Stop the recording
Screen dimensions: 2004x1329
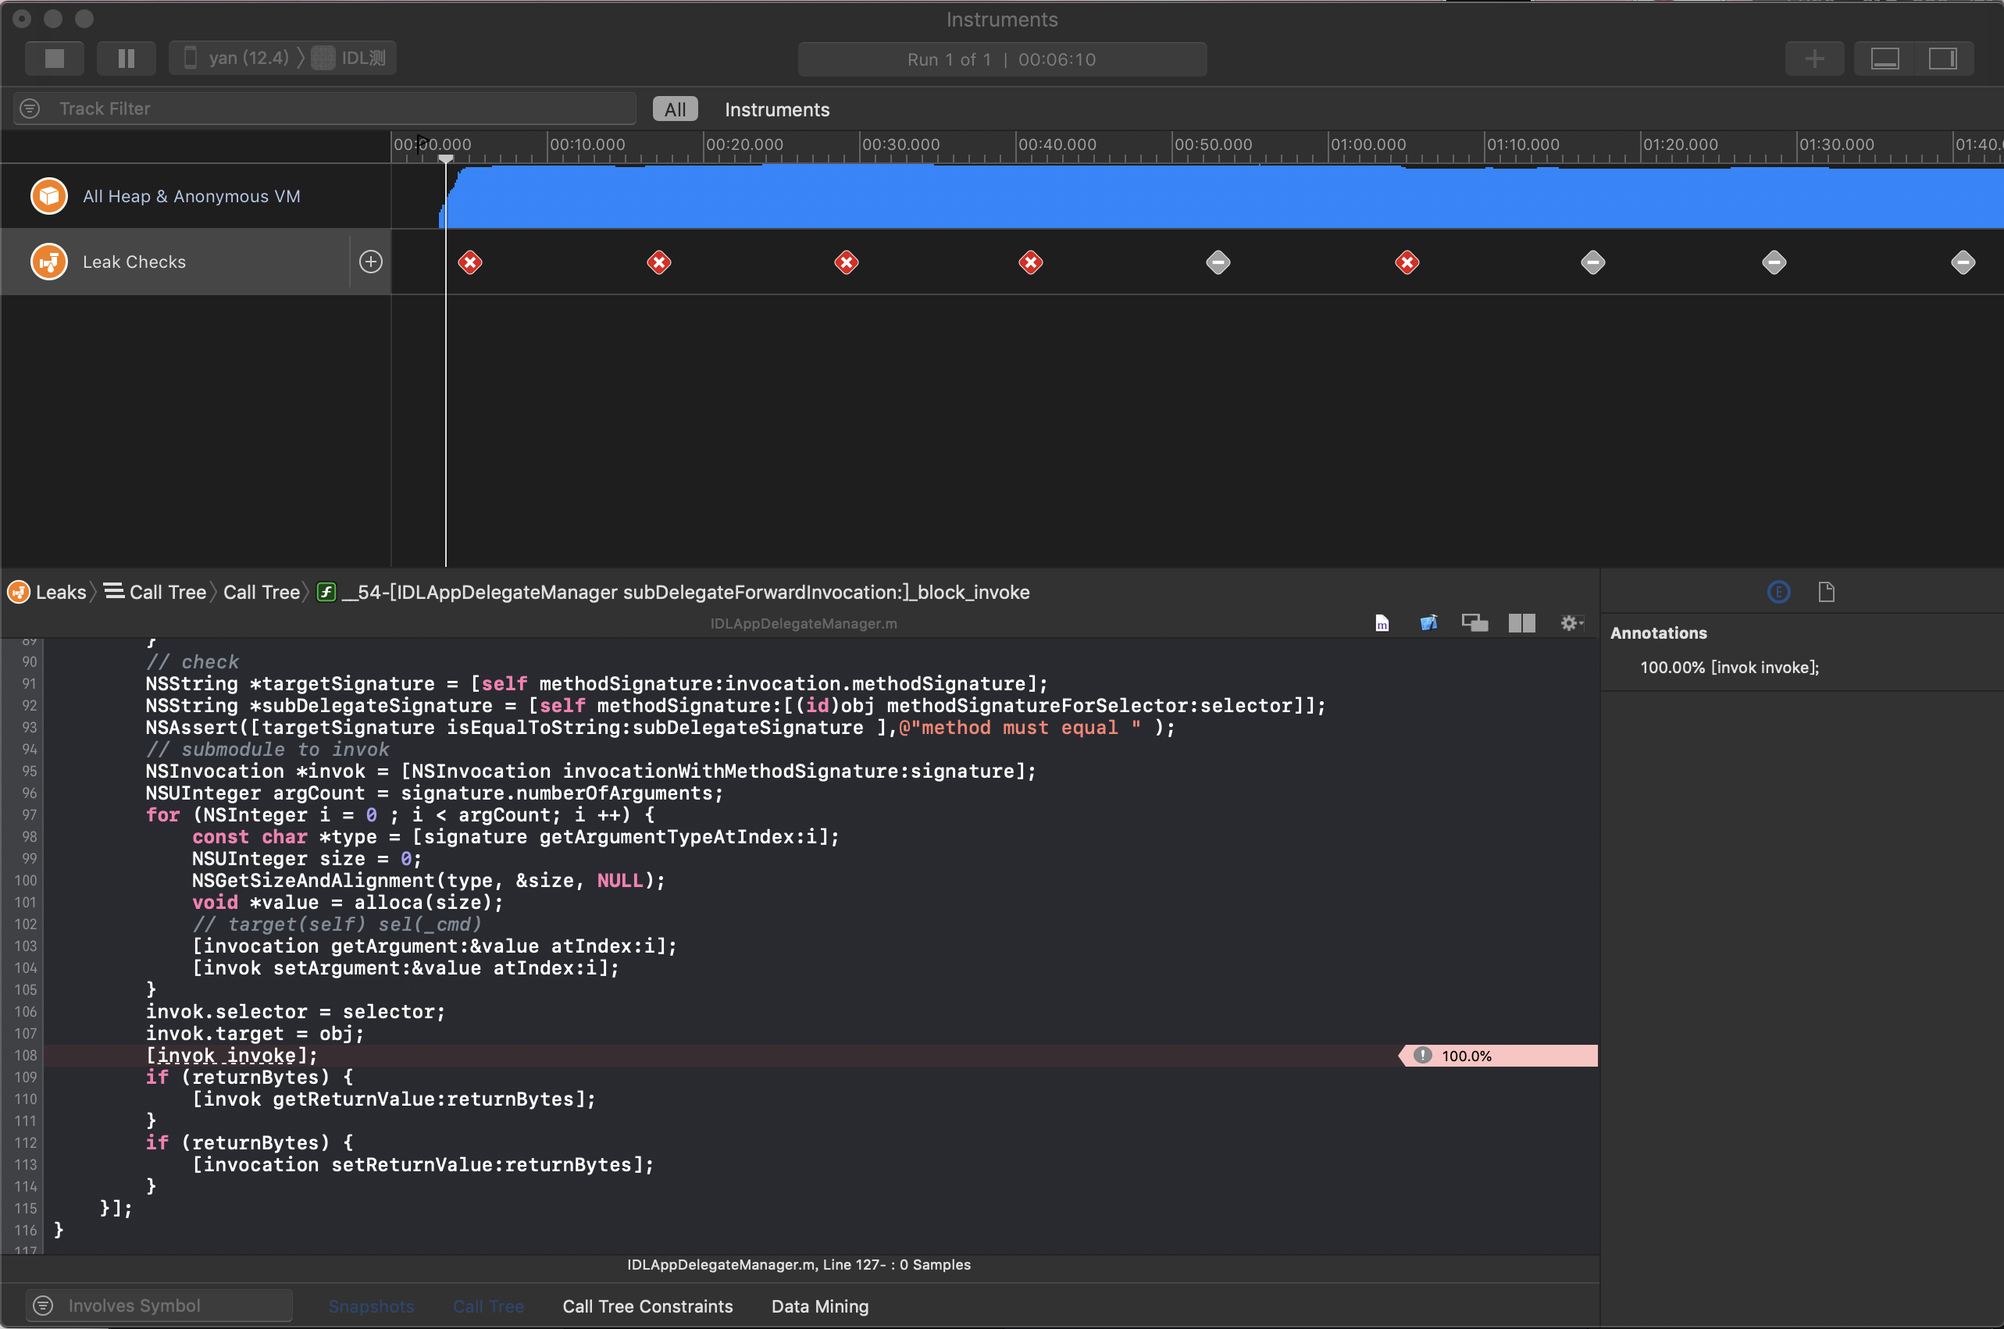(x=54, y=59)
